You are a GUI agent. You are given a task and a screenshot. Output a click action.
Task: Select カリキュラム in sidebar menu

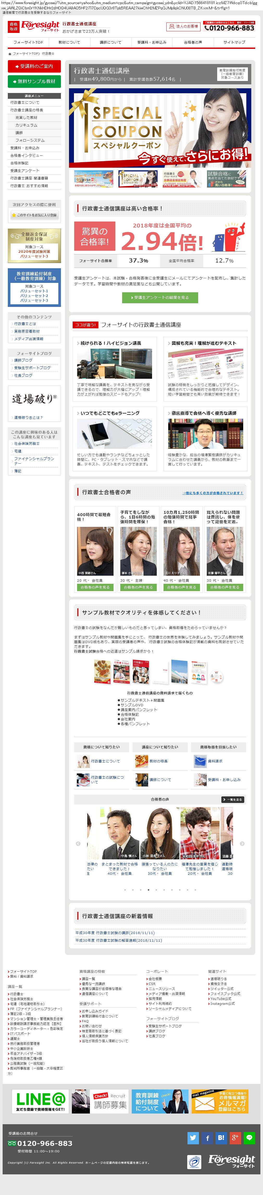[34, 125]
